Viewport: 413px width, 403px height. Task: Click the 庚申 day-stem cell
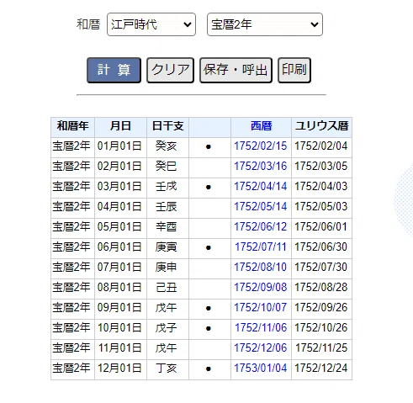[167, 268]
